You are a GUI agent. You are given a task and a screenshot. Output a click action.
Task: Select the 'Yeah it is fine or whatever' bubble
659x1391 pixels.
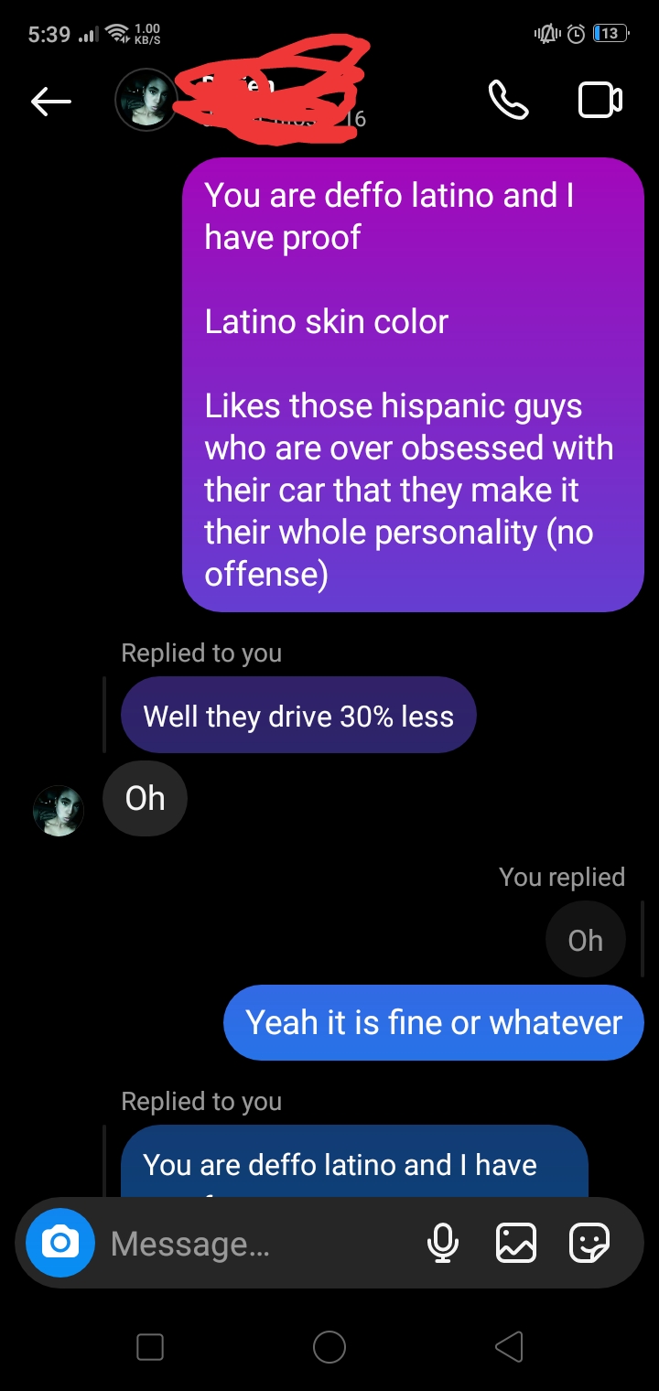pos(434,1022)
